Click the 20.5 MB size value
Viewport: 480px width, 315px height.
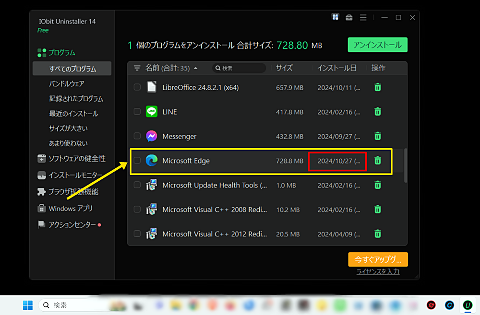(x=288, y=234)
